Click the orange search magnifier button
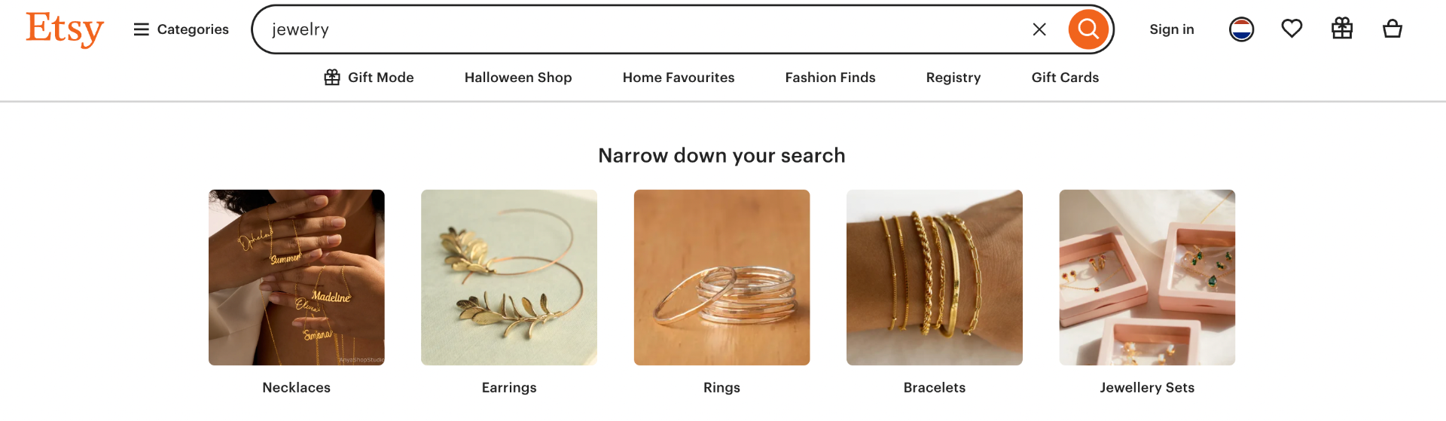The height and width of the screenshot is (421, 1446). pyautogui.click(x=1088, y=29)
